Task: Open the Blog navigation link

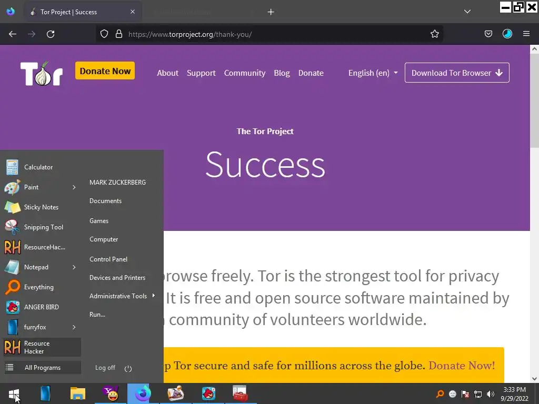Action: pos(282,73)
